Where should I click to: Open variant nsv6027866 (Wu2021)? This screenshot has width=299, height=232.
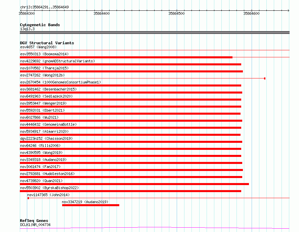(39, 117)
